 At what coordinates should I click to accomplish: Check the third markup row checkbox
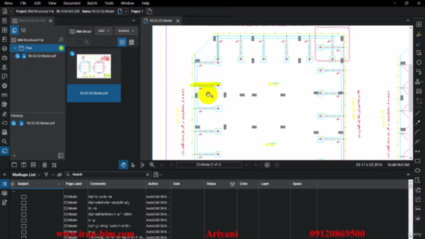point(24,208)
